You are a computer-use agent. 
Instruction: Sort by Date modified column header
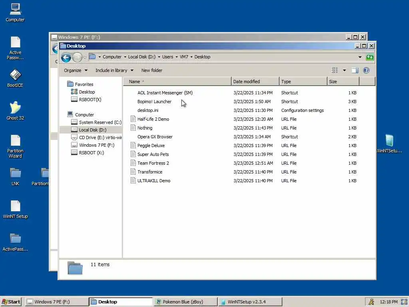tap(255, 82)
